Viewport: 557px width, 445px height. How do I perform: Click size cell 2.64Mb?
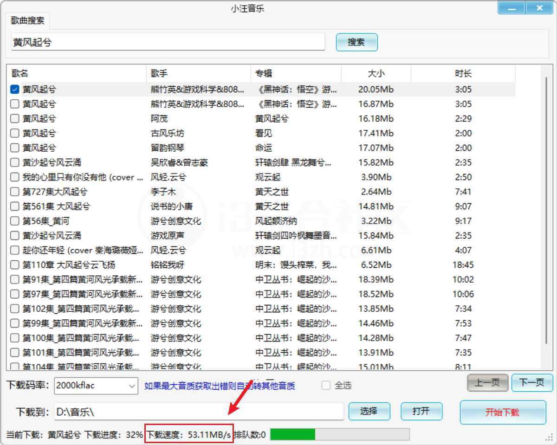pos(376,192)
